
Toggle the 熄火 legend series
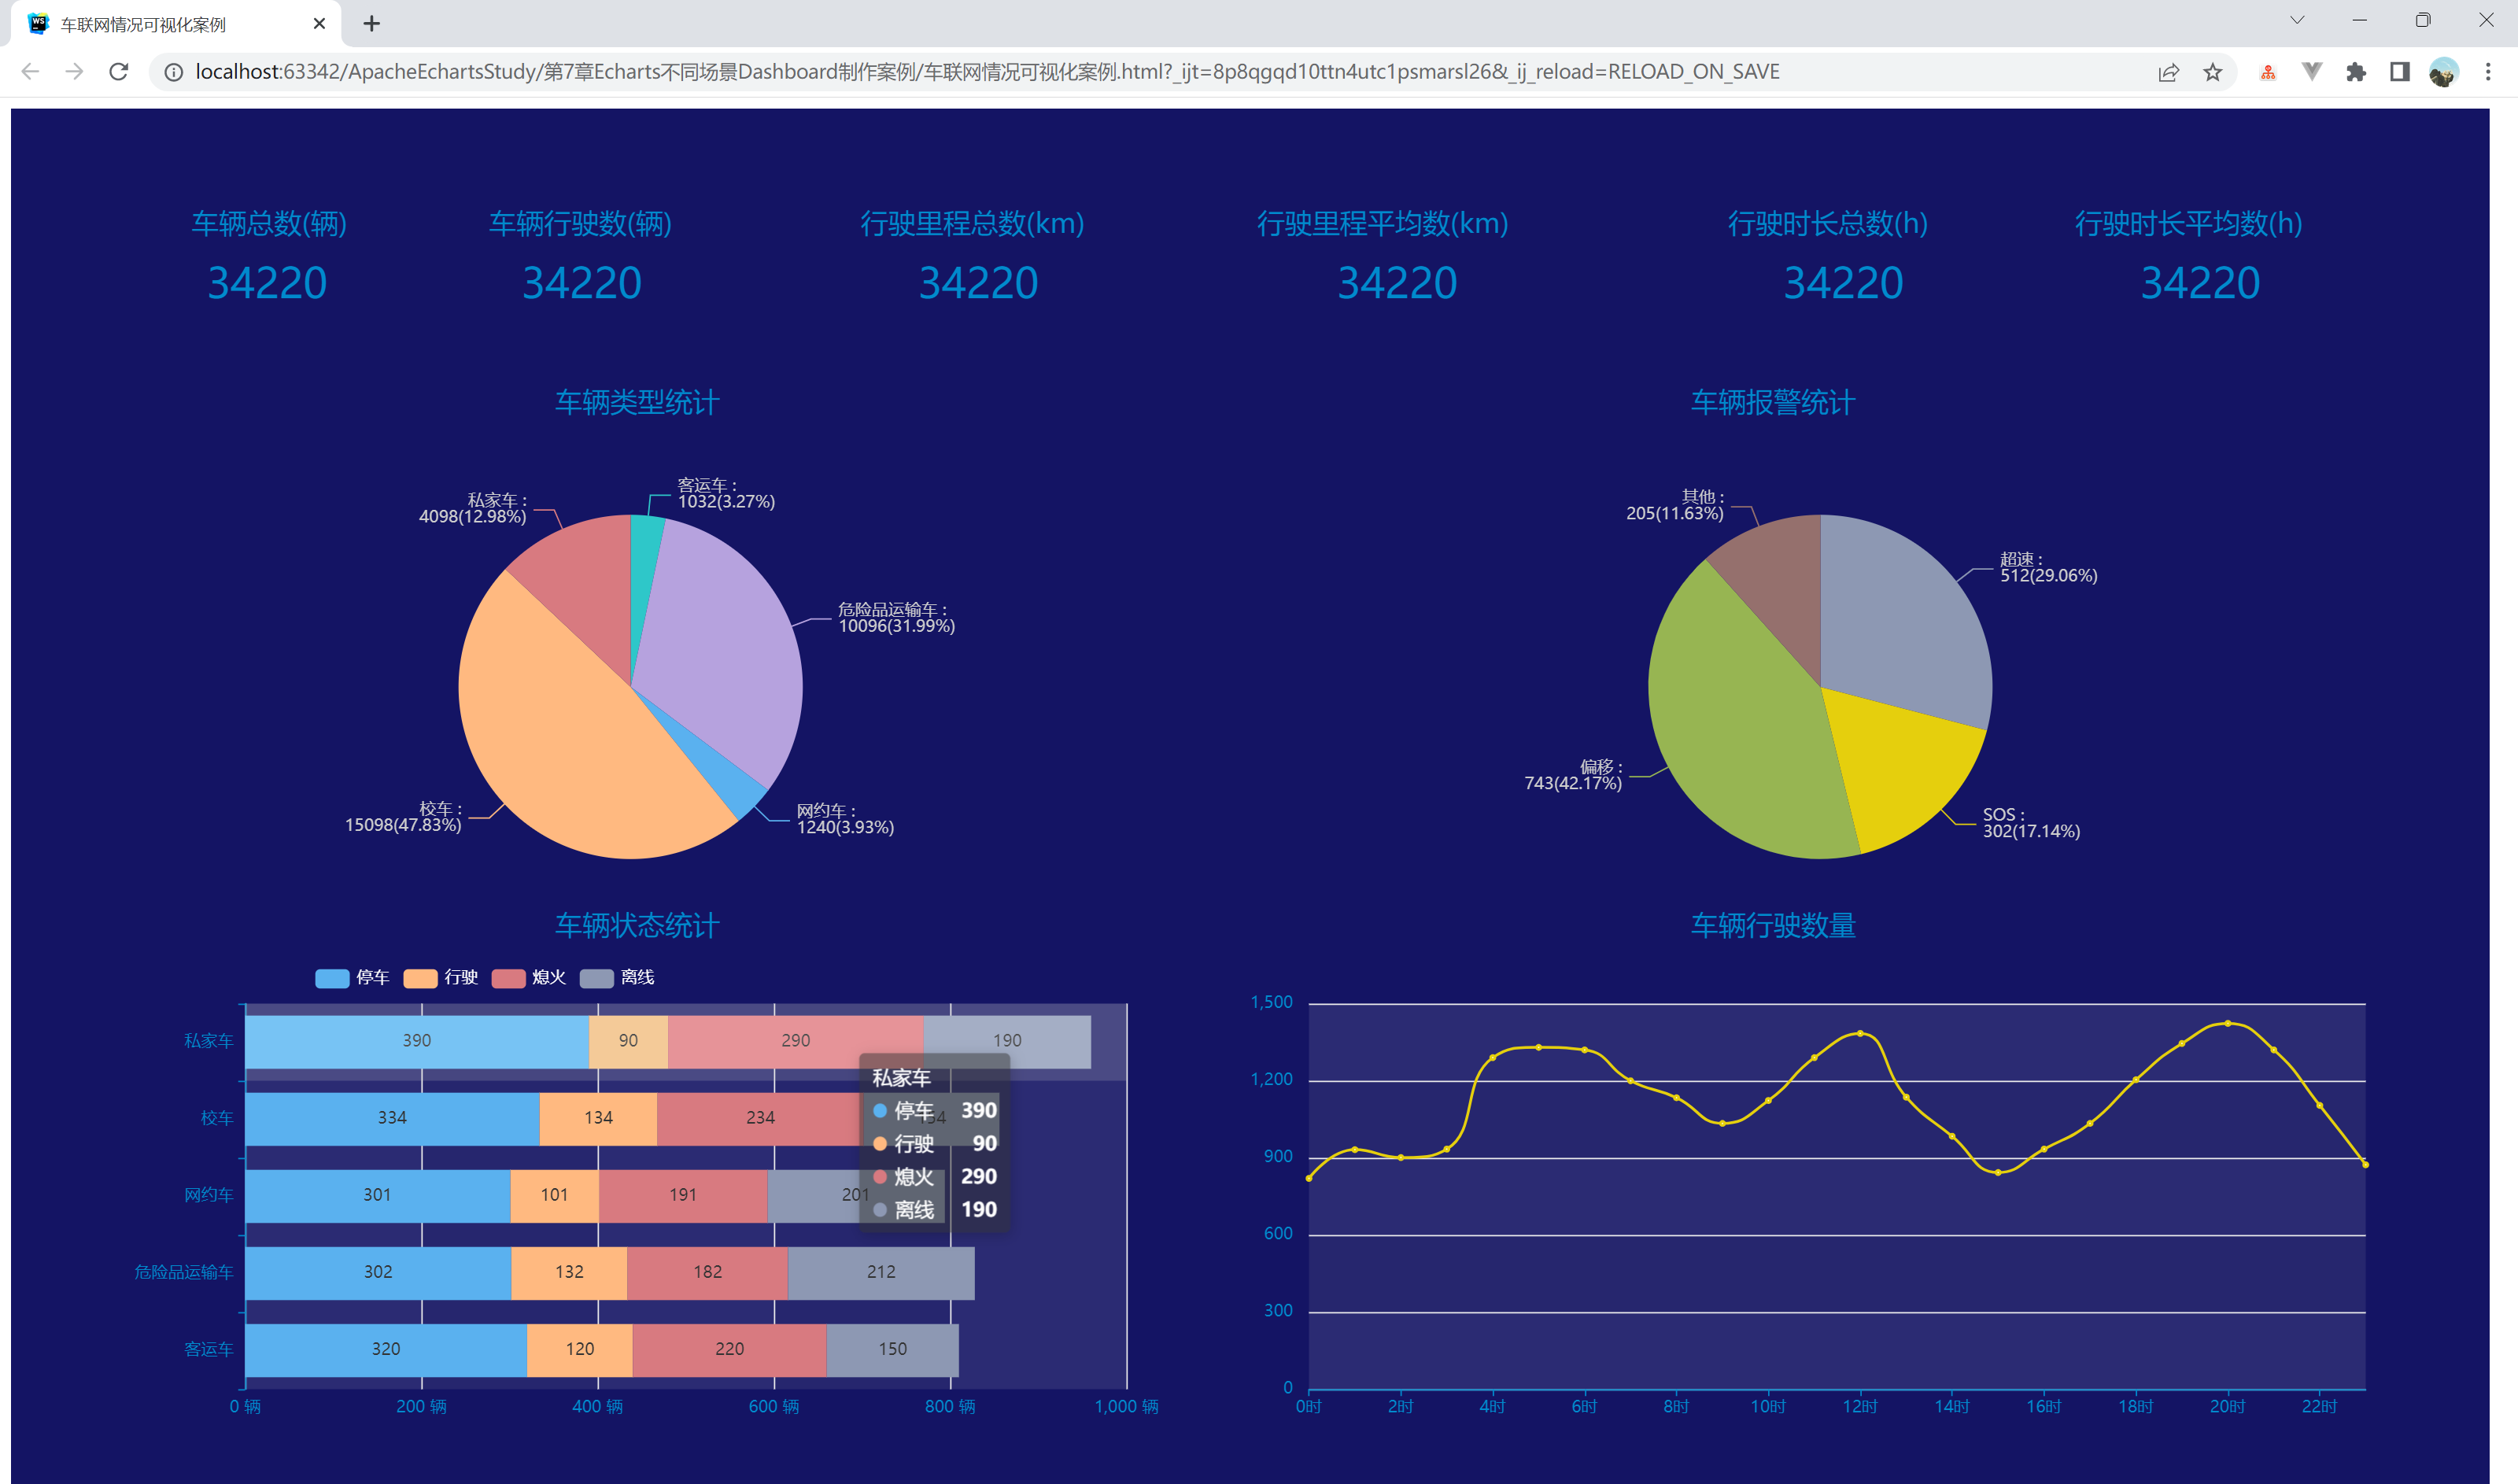tap(508, 978)
